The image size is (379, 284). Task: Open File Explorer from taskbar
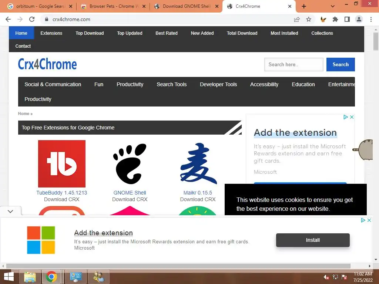point(30,277)
